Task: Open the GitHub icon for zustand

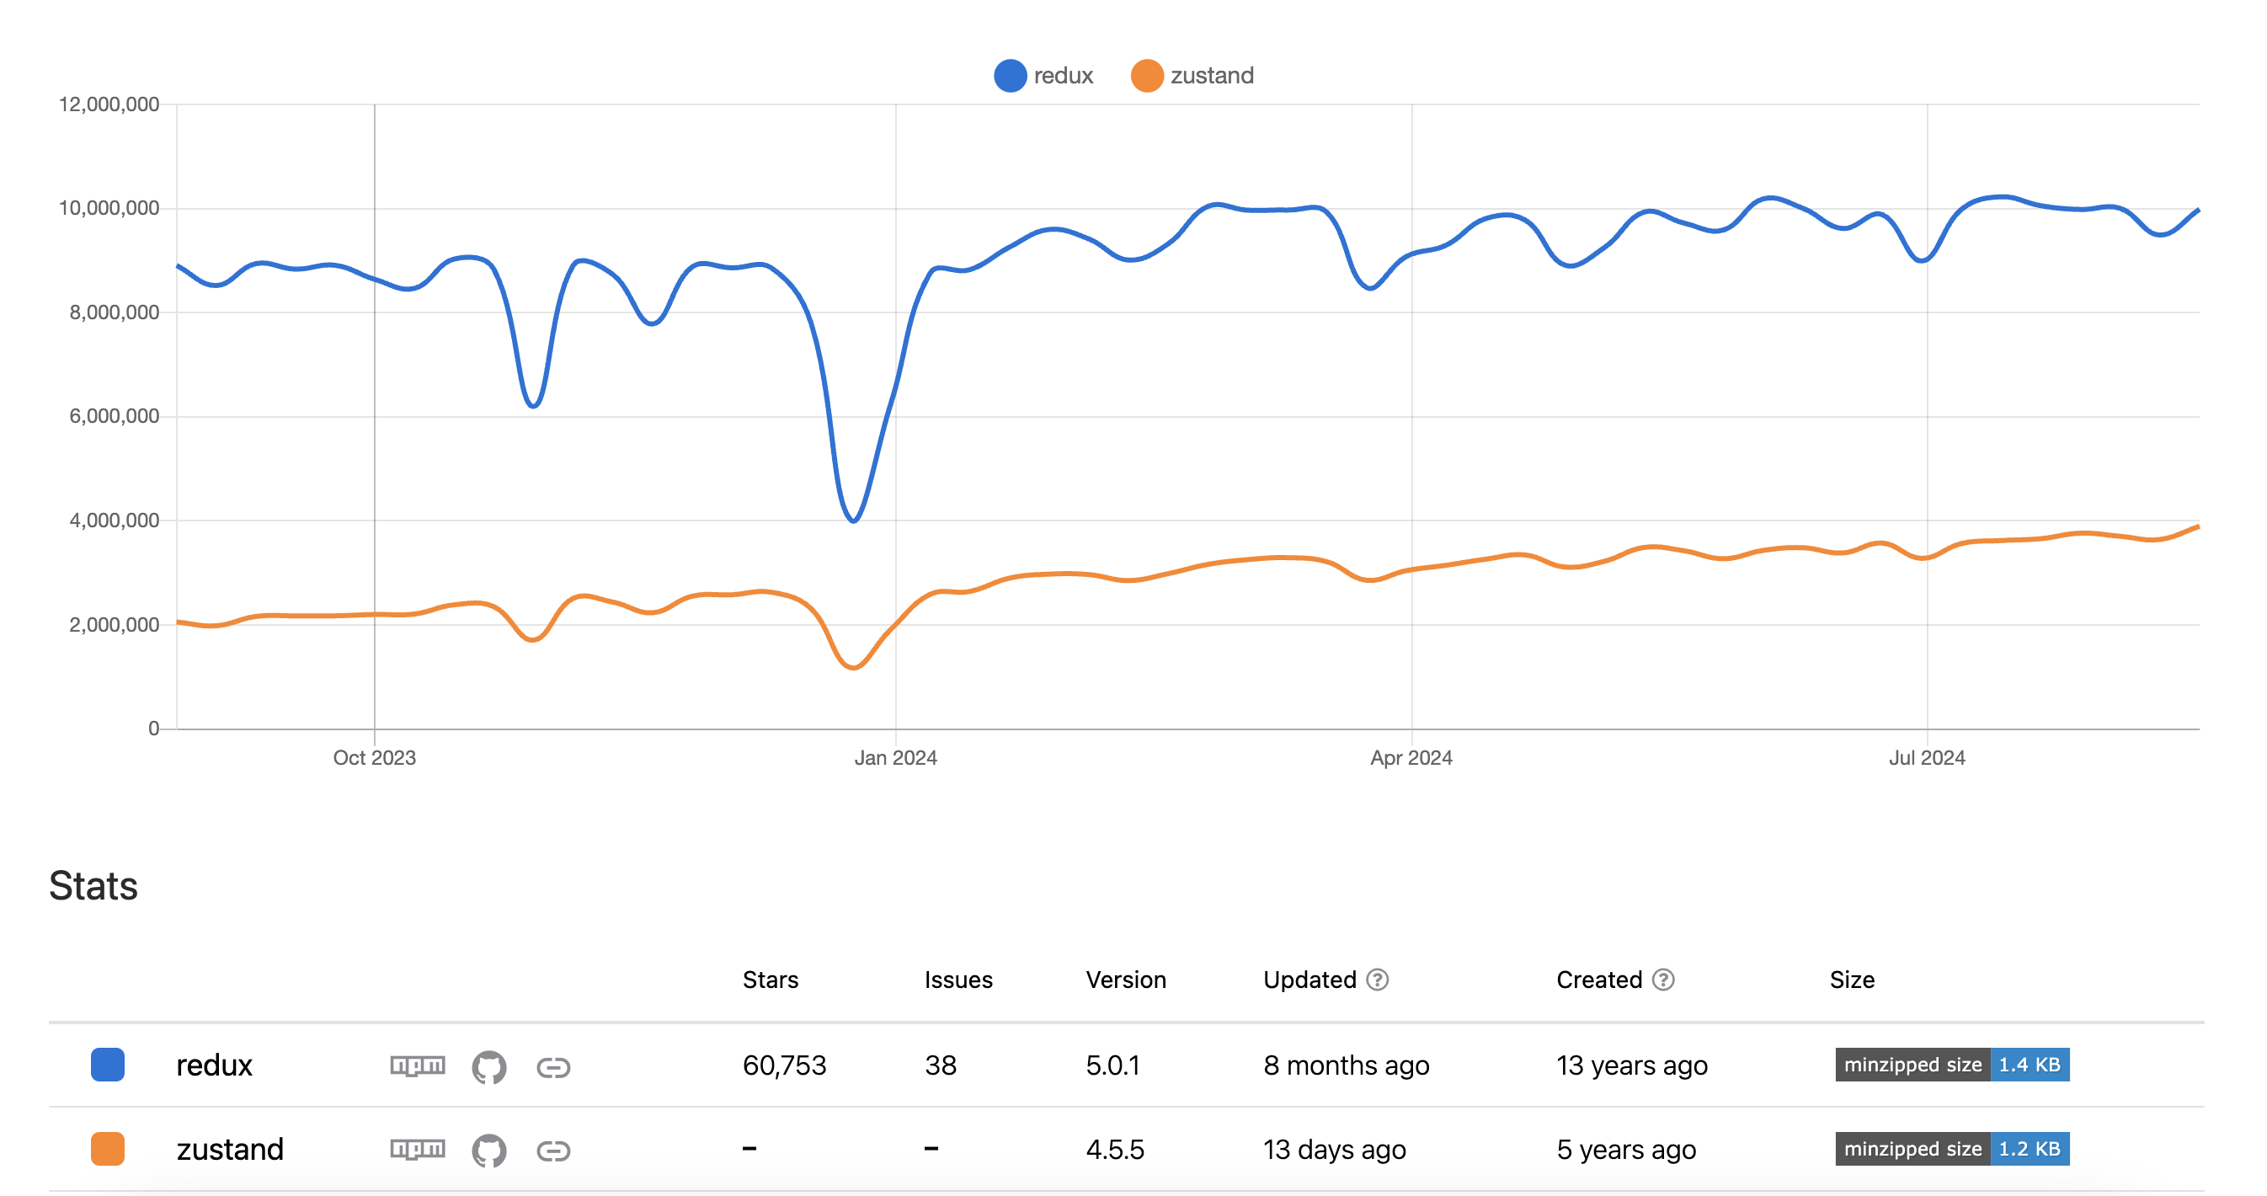Action: tap(488, 1151)
